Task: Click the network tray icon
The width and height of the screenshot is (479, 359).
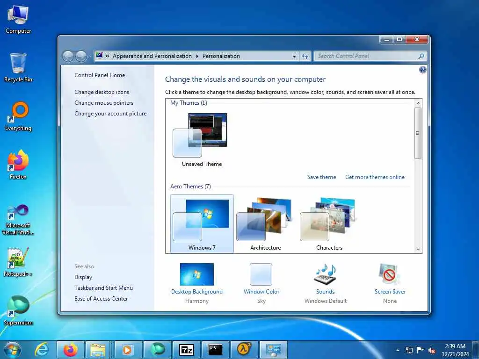Action: coord(409,350)
